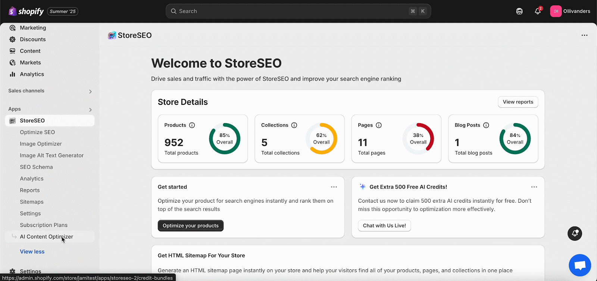Focus the top Search field
597x281 pixels.
298,11
